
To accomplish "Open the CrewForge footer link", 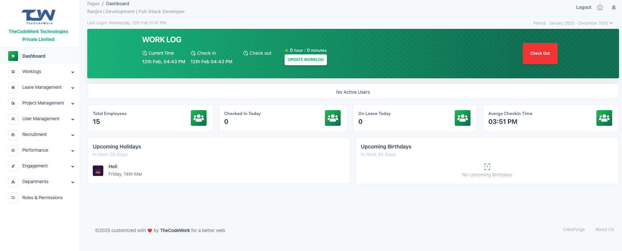I will [574, 229].
